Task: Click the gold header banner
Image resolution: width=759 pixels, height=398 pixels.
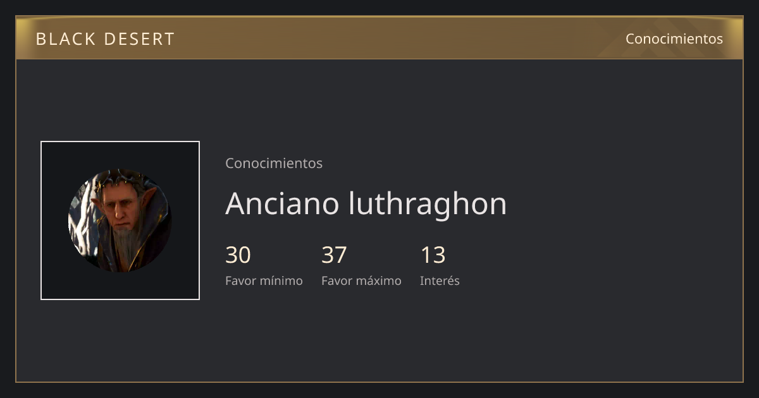Action: pyautogui.click(x=379, y=38)
